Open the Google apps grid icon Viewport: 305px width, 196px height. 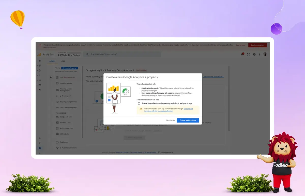pos(248,54)
